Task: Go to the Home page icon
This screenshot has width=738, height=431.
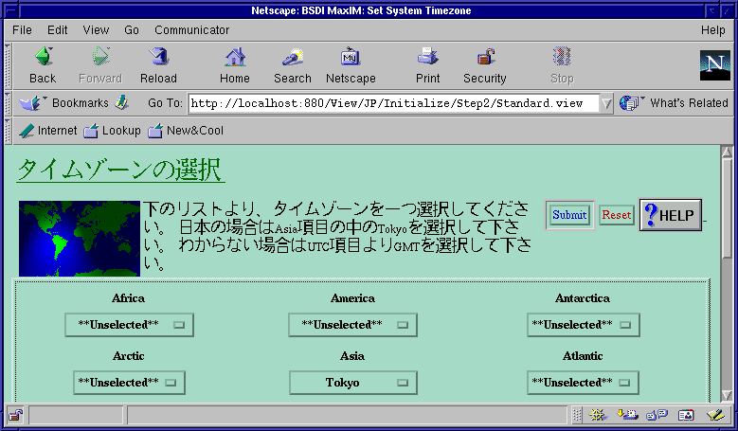Action: click(235, 57)
